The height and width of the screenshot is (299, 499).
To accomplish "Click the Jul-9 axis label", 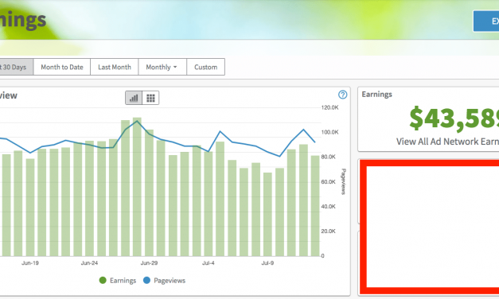I will tap(267, 263).
